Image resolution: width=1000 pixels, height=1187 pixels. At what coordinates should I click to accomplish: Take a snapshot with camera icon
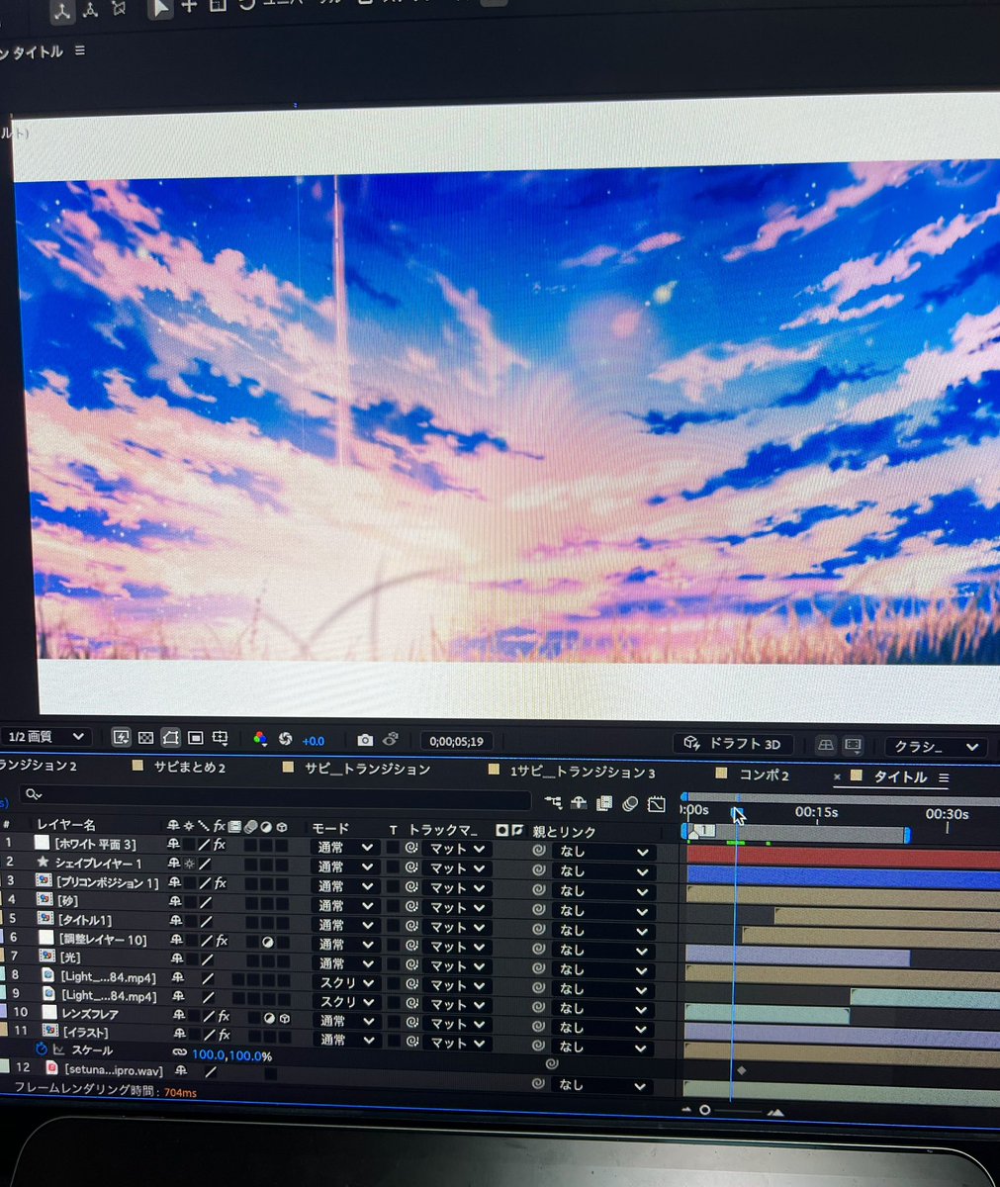[x=365, y=740]
